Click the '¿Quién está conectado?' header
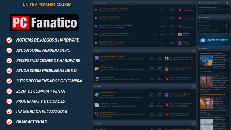231x130 pixels. [214, 3]
